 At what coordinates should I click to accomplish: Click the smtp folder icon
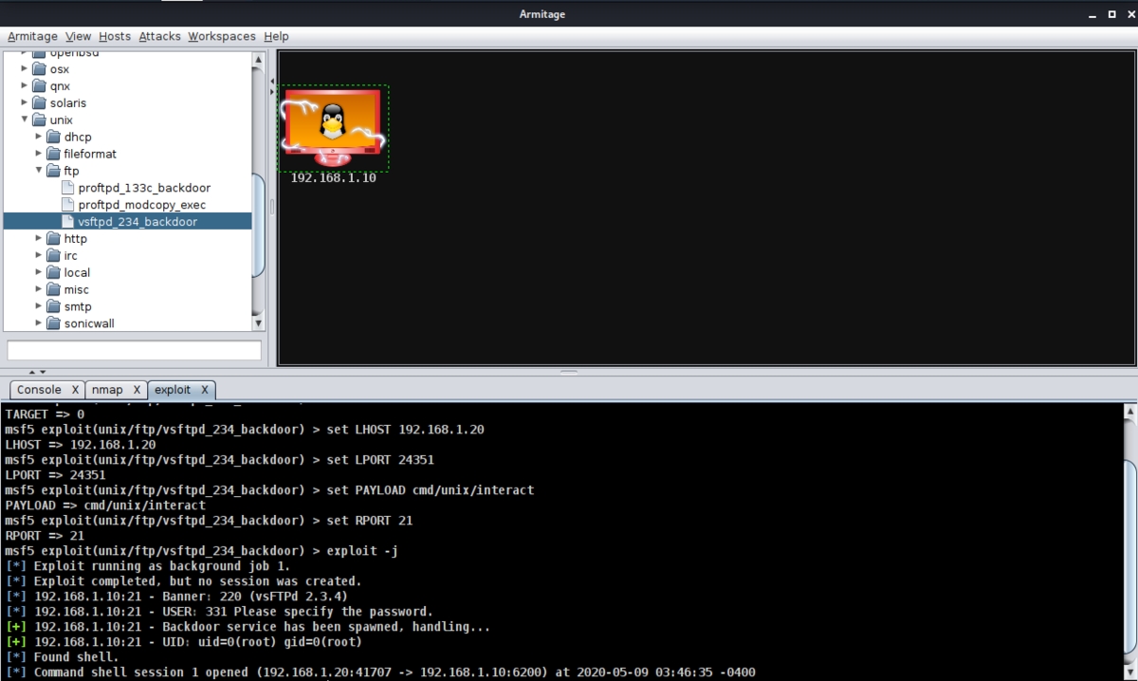53,307
